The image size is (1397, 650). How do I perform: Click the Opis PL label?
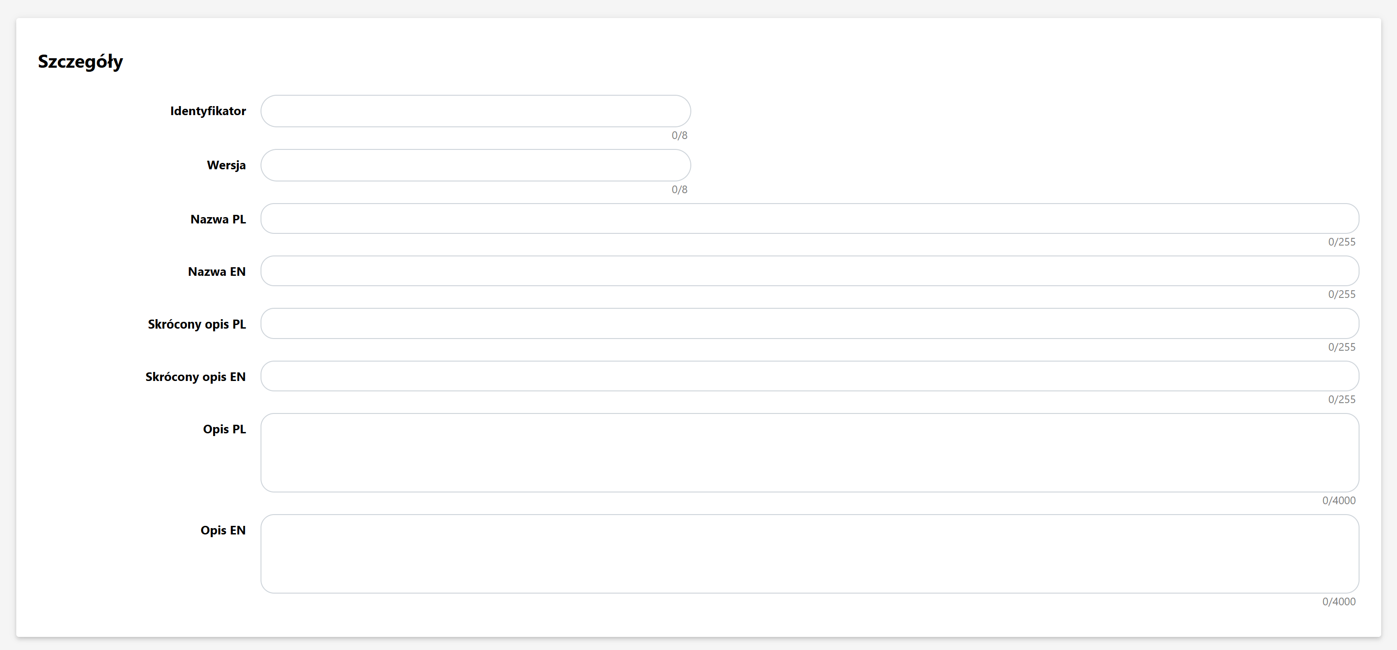pyautogui.click(x=224, y=429)
